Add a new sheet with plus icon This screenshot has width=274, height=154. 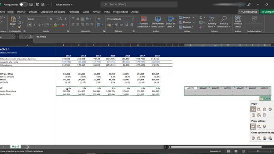pos(27,147)
